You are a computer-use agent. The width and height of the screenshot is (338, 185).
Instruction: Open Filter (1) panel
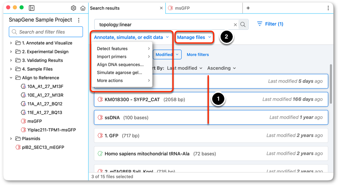[270, 24]
